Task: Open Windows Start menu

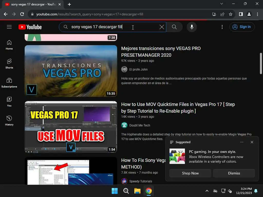Action: pyautogui.click(x=115, y=191)
